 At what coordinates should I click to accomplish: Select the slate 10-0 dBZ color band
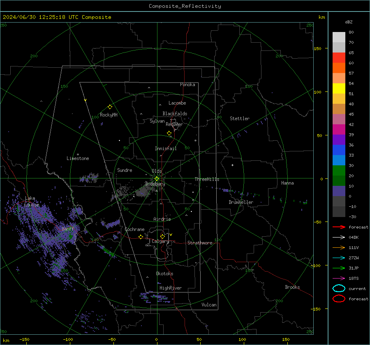pos(339,191)
